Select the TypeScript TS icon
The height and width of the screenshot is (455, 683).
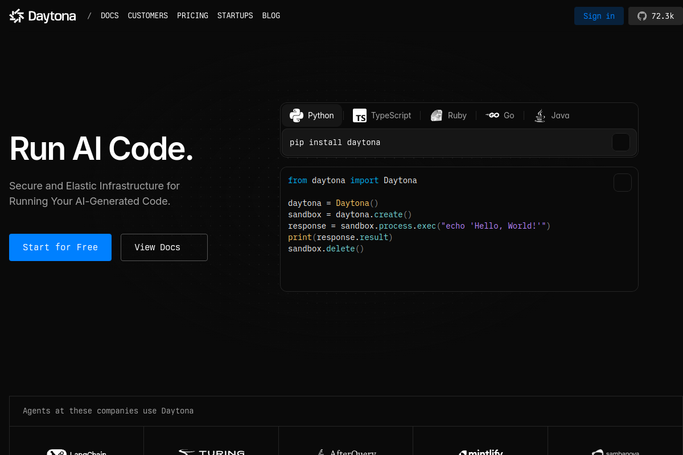[360, 115]
